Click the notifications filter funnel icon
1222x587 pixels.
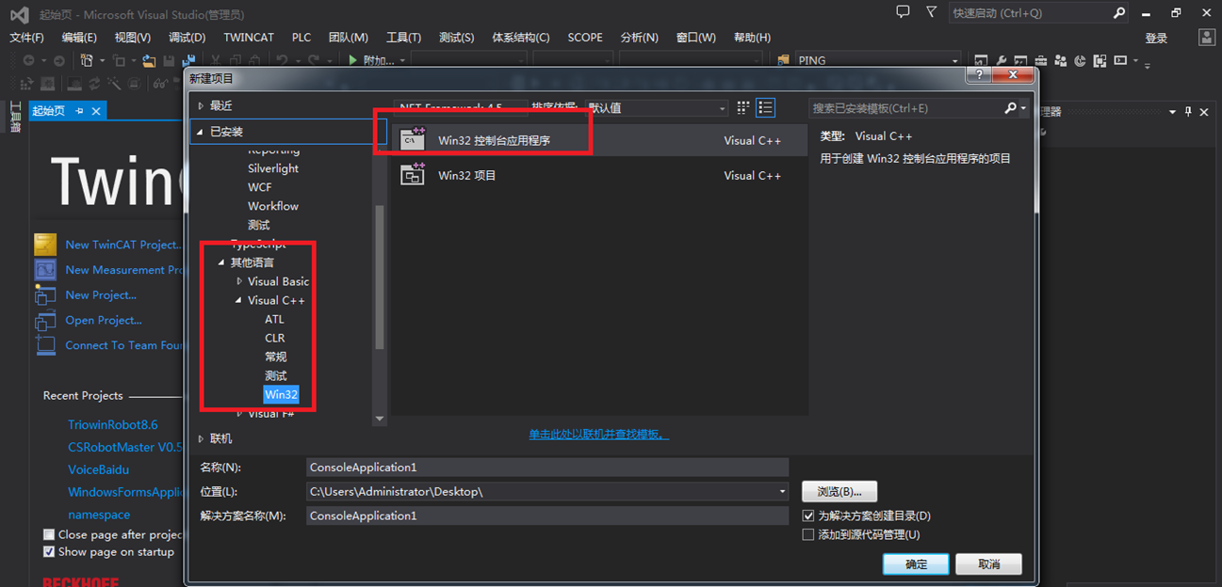pos(931,12)
